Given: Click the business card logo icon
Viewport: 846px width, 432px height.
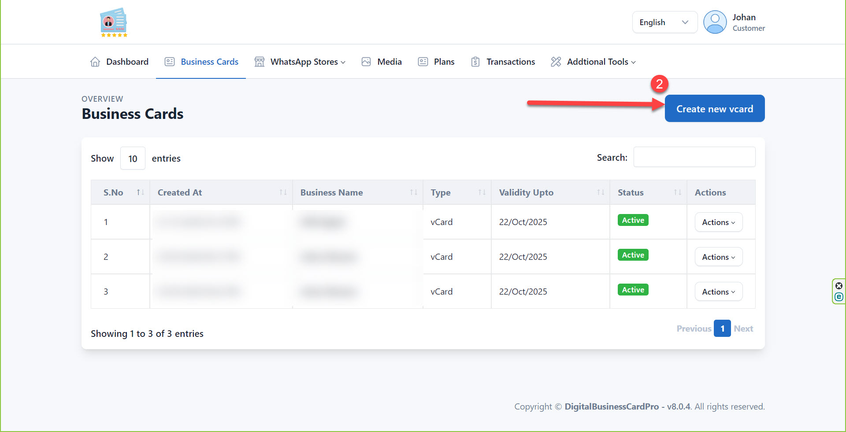Looking at the screenshot, I should coord(114,22).
